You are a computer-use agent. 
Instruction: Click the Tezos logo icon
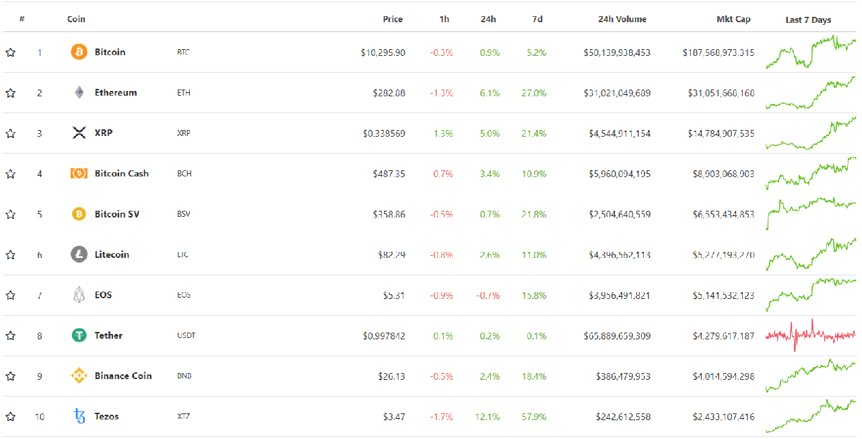(79, 416)
